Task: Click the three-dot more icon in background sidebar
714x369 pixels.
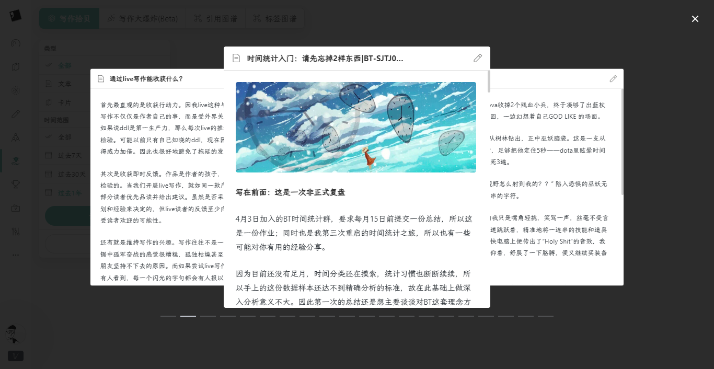Action: 16,255
